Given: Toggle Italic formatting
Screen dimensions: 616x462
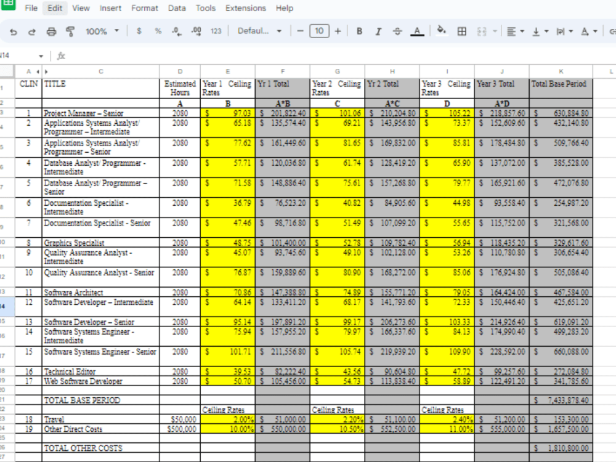Looking at the screenshot, I should (378, 31).
